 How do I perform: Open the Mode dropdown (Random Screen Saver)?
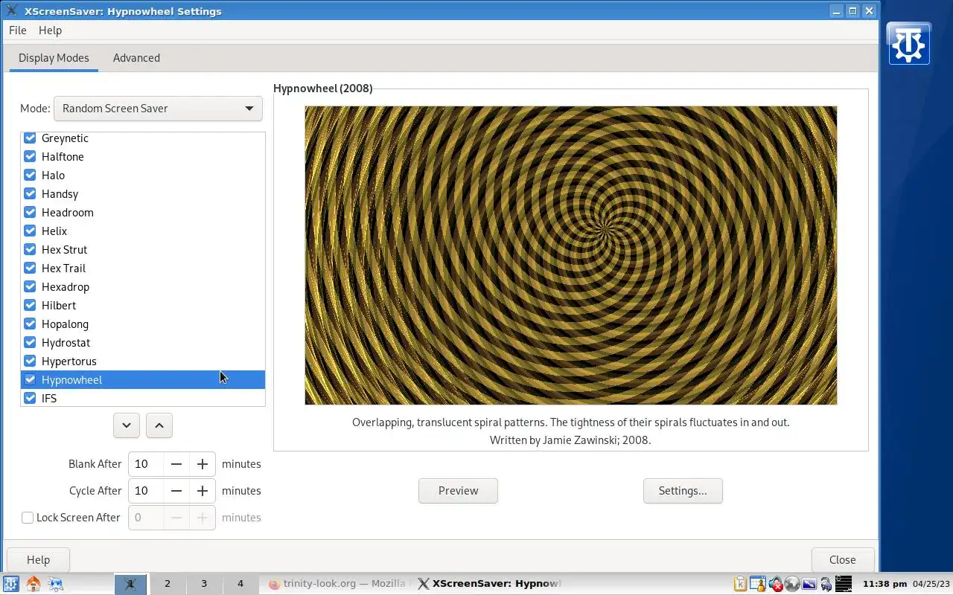tap(158, 109)
